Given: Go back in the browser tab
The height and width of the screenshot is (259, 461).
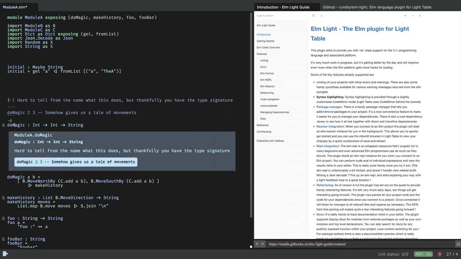Looking at the screenshot, I should [x=257, y=244].
